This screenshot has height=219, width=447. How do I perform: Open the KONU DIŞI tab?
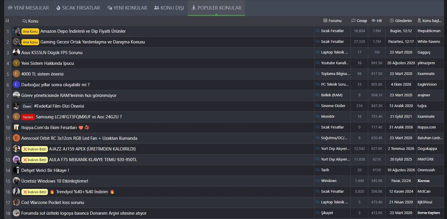tap(169, 8)
